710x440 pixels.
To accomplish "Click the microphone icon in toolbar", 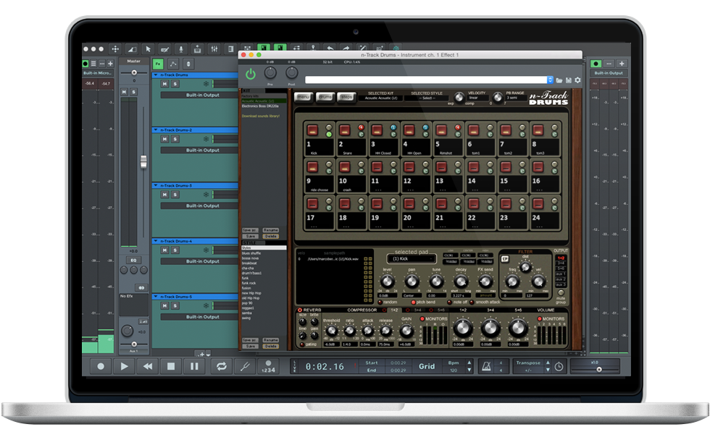I will [180, 48].
